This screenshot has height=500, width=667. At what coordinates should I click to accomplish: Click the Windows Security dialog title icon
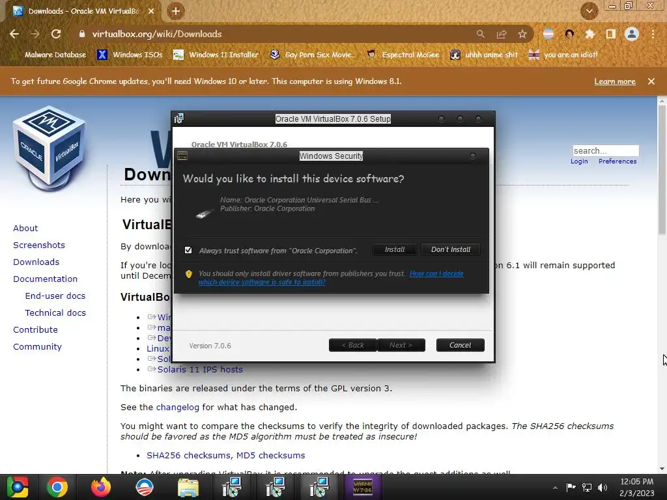click(182, 156)
